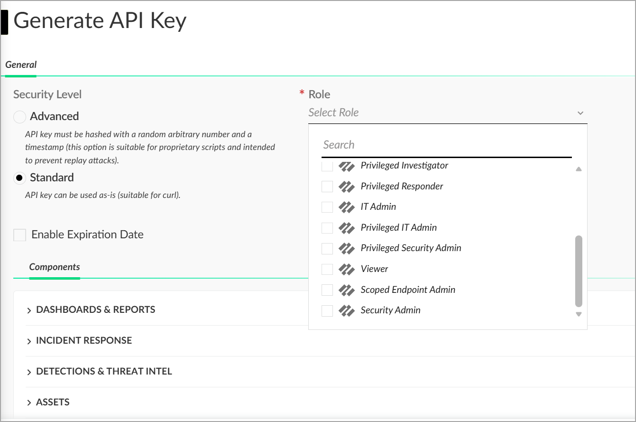Select the Advanced security level radio button
This screenshot has height=422, width=636.
point(19,117)
